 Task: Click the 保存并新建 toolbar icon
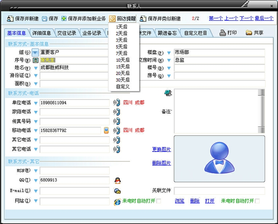10,19
